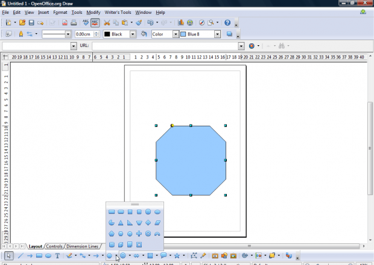Open the Stars shapes tool
Viewport: 374px width, 265px height.
pyautogui.click(x=177, y=256)
